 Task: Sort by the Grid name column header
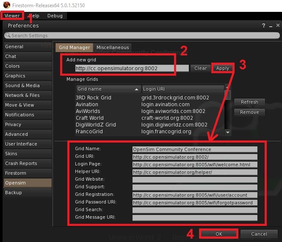(x=108, y=89)
